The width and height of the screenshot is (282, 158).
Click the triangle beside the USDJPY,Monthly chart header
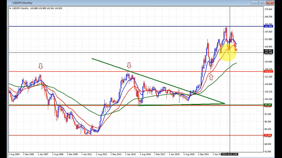click(x=10, y=8)
